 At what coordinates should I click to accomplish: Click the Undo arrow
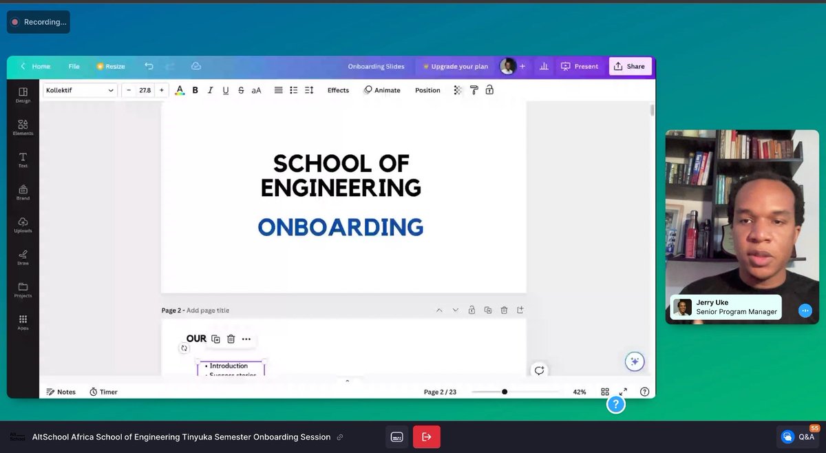[x=149, y=66]
